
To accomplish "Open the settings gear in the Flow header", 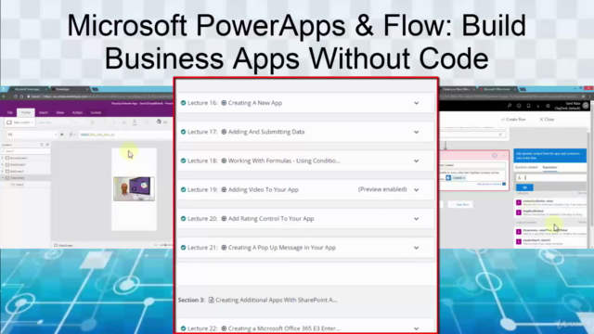I will 548,106.
